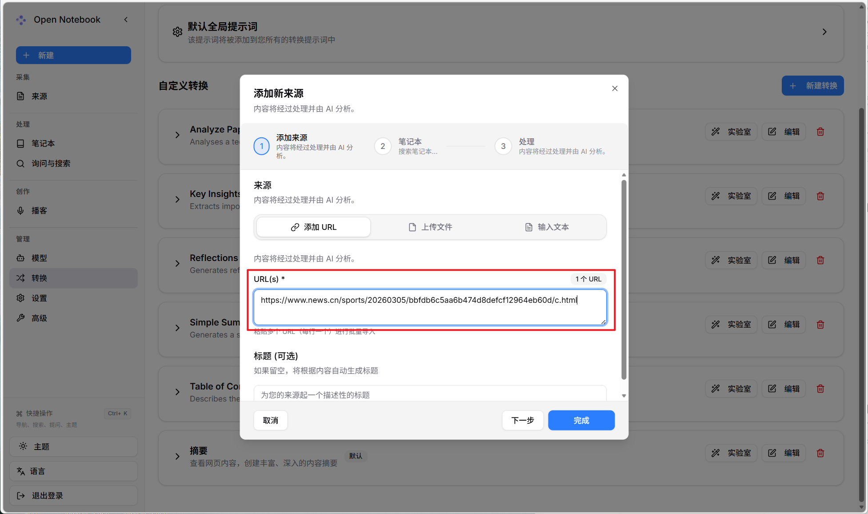The width and height of the screenshot is (868, 514).
Task: Expand the Simple Summary transformation row
Action: click(177, 328)
